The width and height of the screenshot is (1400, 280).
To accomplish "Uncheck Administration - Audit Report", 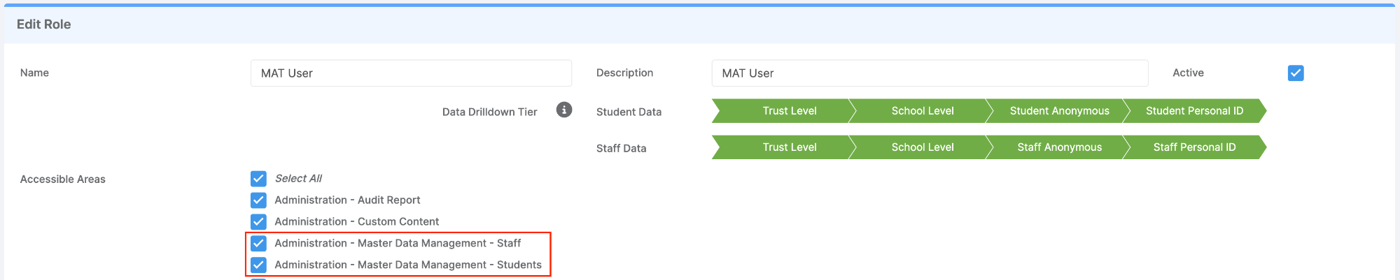I will [x=258, y=200].
